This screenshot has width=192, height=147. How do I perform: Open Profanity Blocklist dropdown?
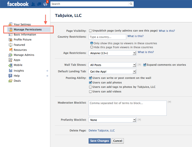point(112,120)
